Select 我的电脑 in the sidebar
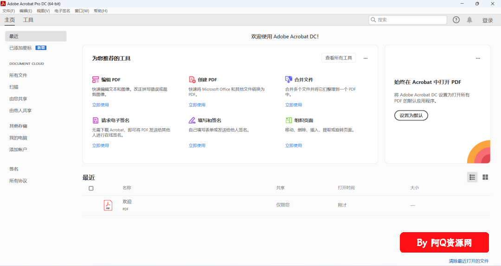The image size is (501, 266). (x=18, y=138)
